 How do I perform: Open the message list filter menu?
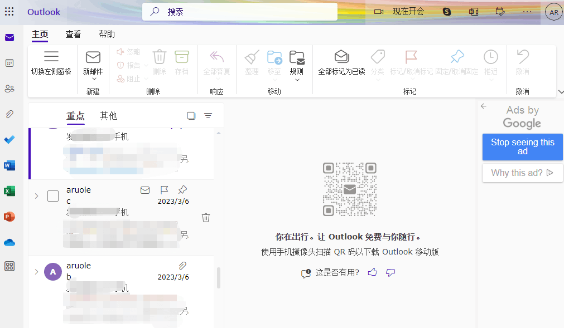(x=208, y=116)
